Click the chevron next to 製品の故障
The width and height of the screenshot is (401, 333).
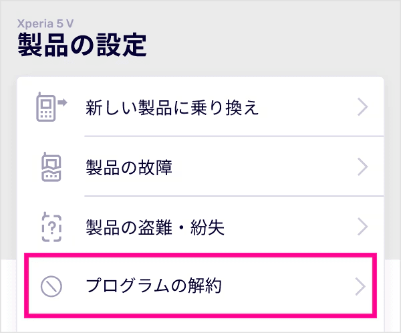[x=362, y=167]
